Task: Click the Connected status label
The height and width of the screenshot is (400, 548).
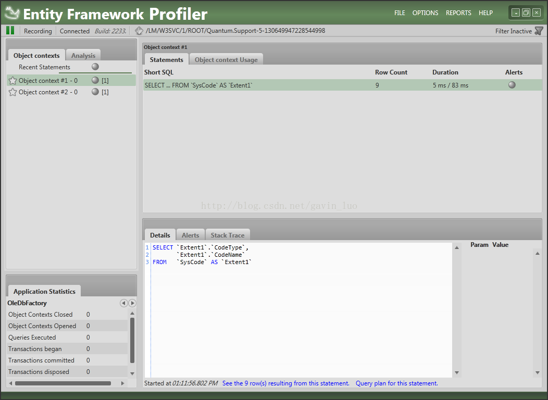Action: tap(74, 31)
